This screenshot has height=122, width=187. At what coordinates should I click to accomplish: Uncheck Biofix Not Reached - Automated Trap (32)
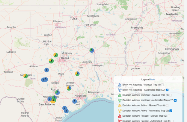coord(167,90)
